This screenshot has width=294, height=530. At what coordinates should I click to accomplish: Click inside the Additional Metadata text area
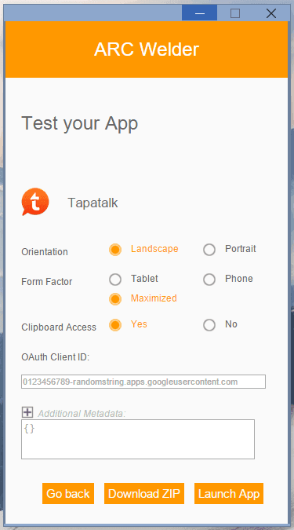click(138, 439)
